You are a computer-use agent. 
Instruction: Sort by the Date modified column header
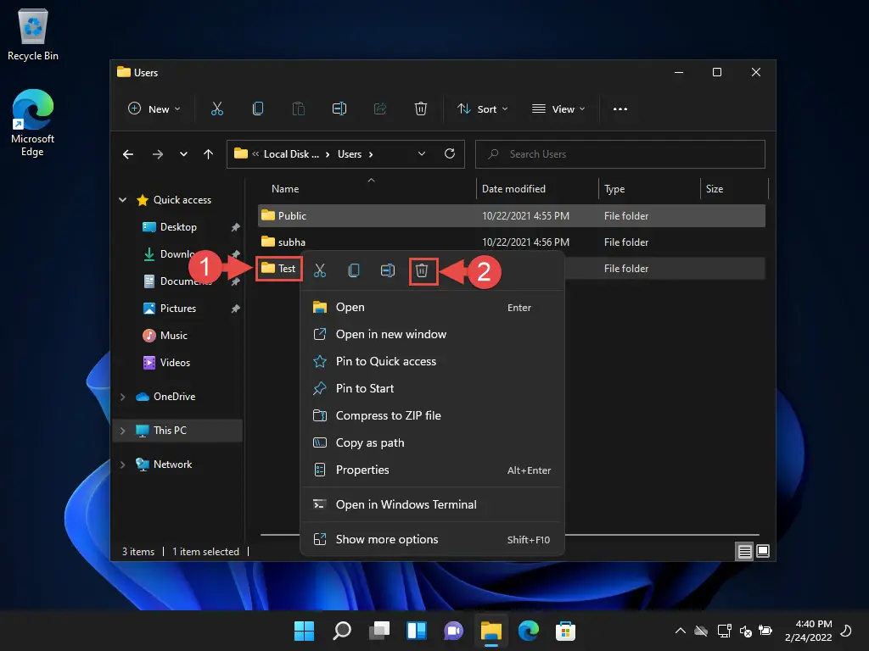537,189
